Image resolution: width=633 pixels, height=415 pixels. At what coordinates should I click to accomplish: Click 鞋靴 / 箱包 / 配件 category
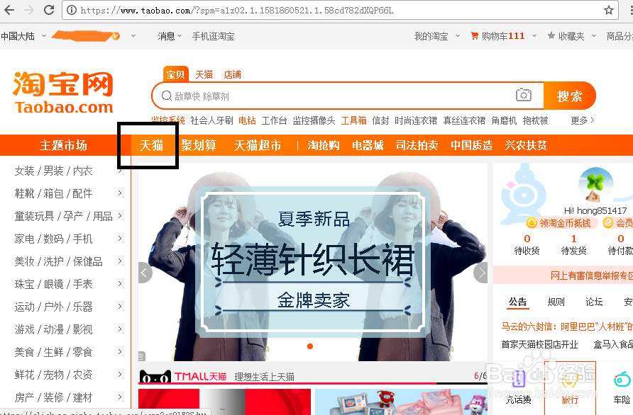(x=54, y=193)
